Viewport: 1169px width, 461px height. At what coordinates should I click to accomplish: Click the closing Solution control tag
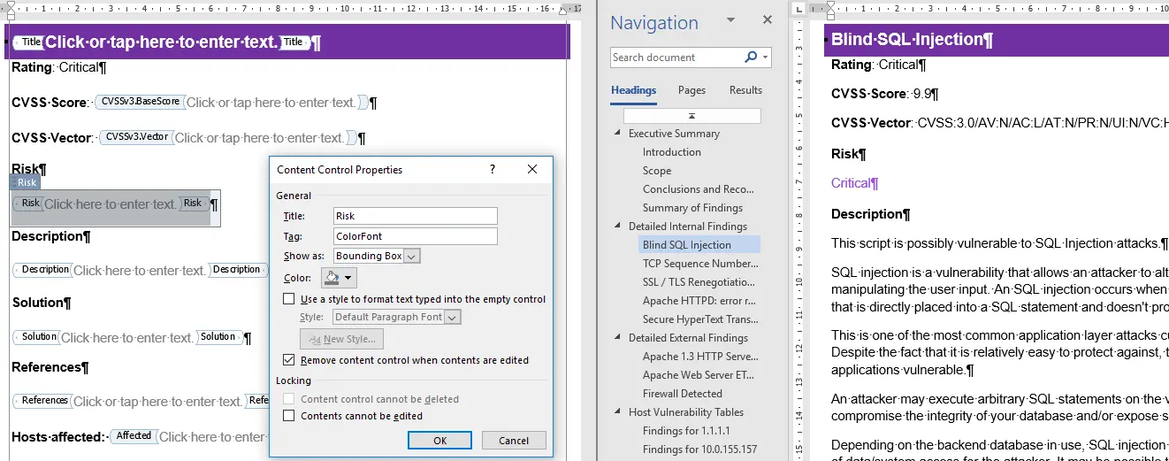click(x=218, y=337)
